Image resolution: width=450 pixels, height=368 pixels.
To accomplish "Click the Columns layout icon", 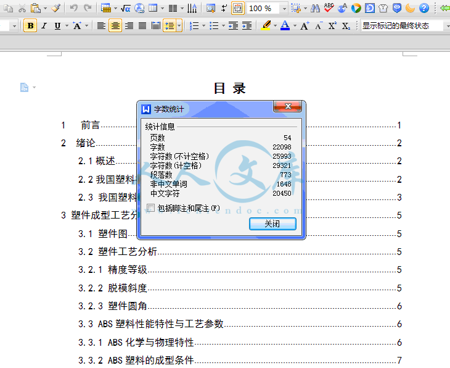I will [x=173, y=9].
